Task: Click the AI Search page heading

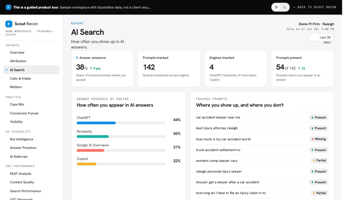Action: (88, 32)
